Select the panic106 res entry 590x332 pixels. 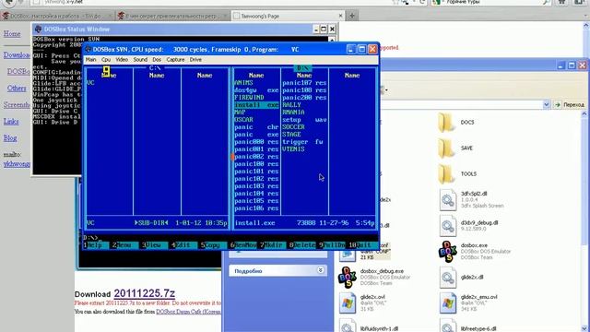(x=256, y=208)
